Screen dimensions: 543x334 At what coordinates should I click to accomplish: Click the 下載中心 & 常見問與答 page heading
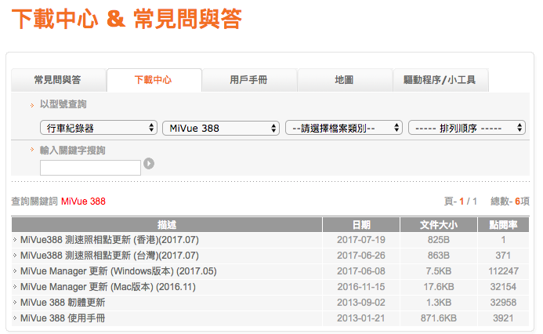tap(126, 19)
